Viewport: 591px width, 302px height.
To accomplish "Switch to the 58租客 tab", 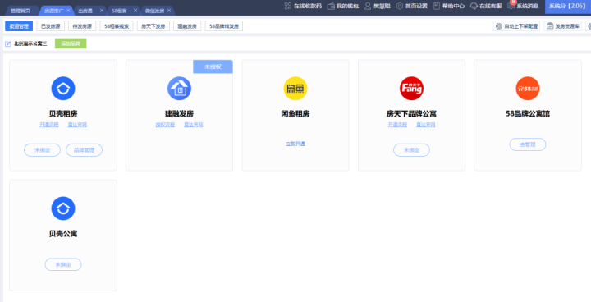I will 119,11.
